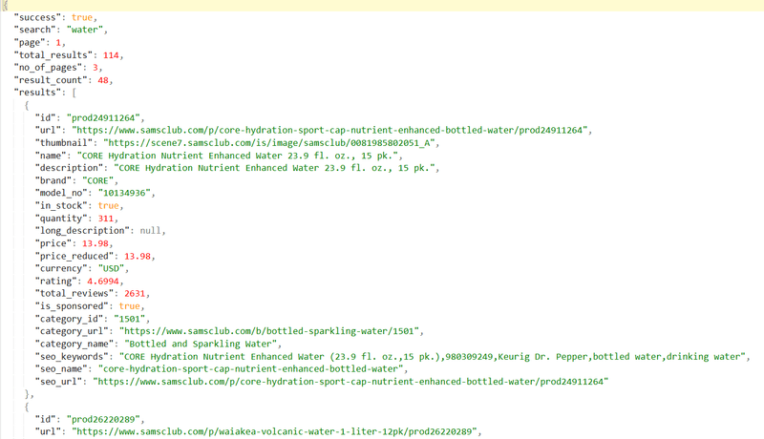Click the "category_name" key
Image resolution: width=764 pixels, height=439 pixels.
tap(74, 344)
